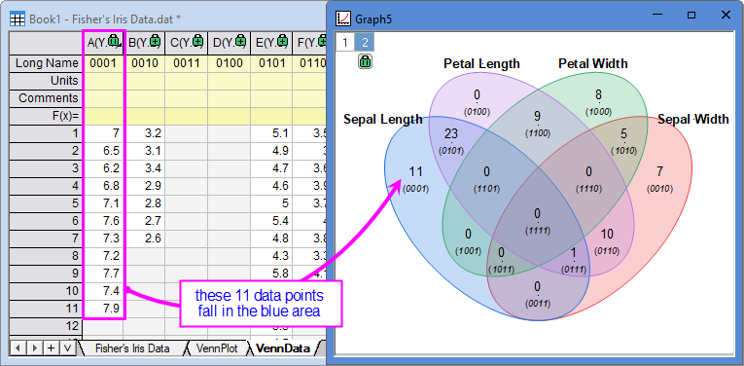744x366 pixels.
Task: Select the Long Name row header
Action: tap(46, 63)
